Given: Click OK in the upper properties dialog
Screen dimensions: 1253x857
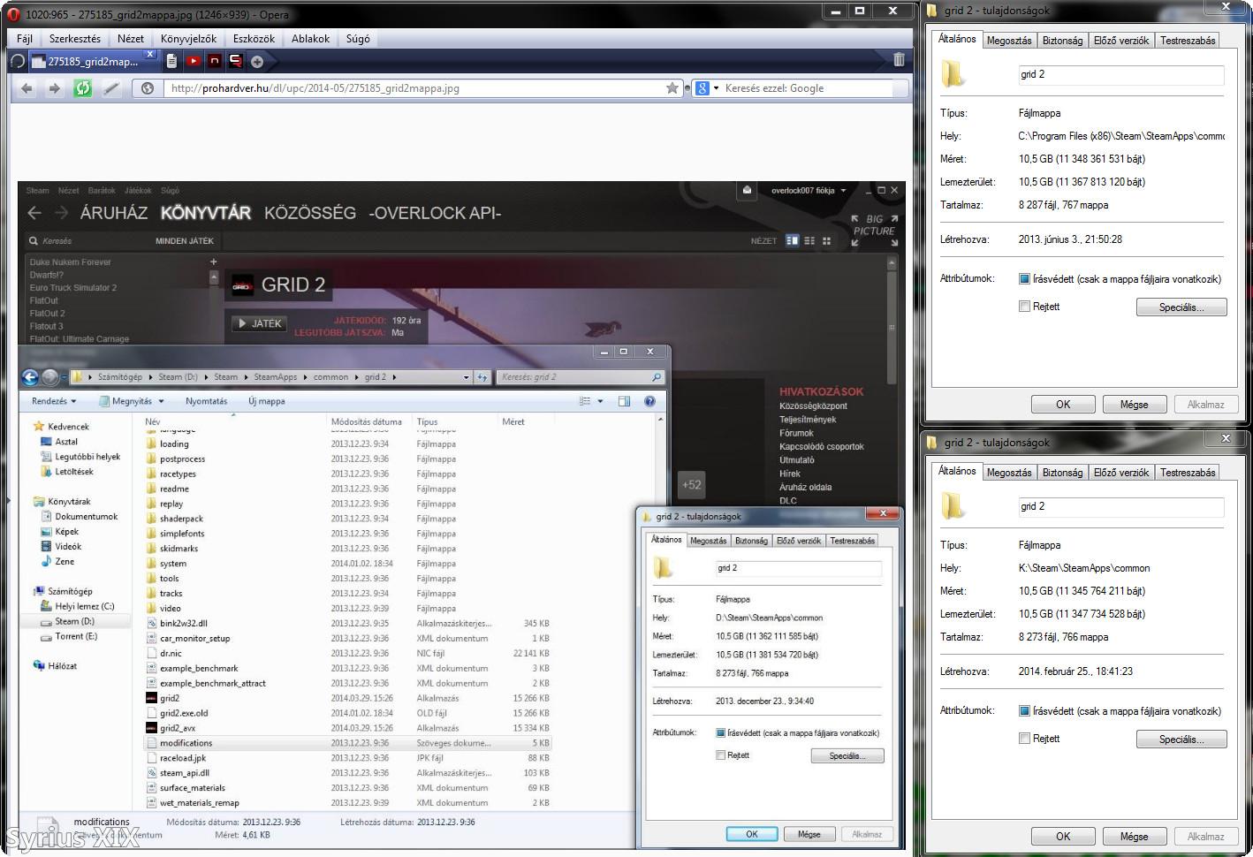Looking at the screenshot, I should [x=1063, y=405].
